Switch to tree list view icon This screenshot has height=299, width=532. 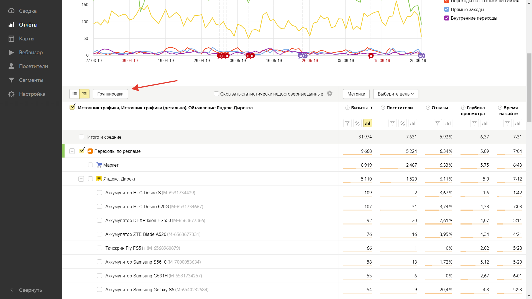[x=85, y=94]
